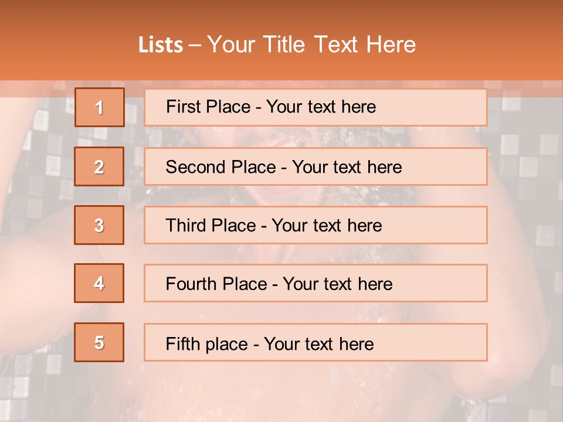Click the word Third in list

pyautogui.click(x=185, y=226)
